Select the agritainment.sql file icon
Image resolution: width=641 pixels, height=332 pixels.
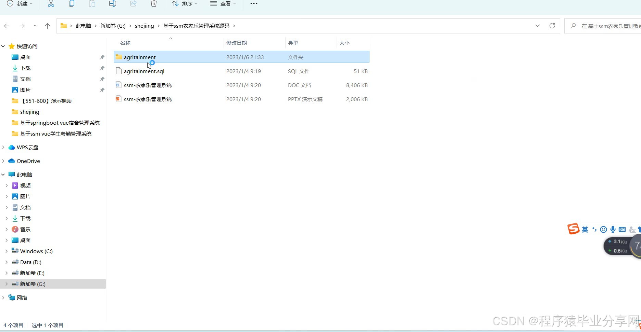click(119, 71)
